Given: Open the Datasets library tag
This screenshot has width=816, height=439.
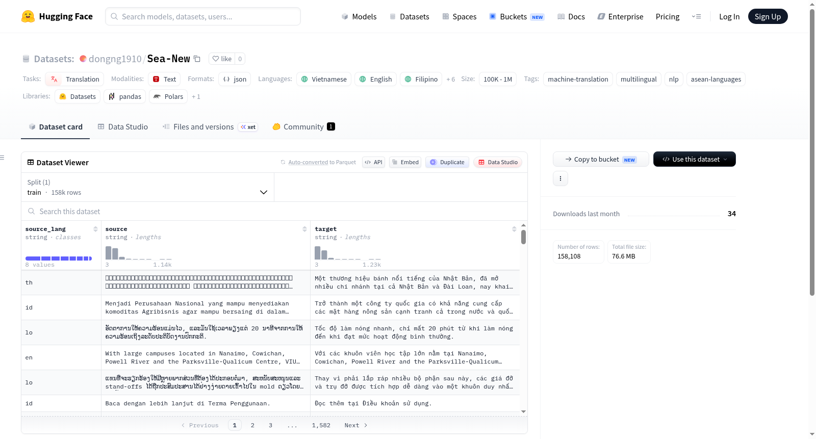Looking at the screenshot, I should (x=78, y=96).
